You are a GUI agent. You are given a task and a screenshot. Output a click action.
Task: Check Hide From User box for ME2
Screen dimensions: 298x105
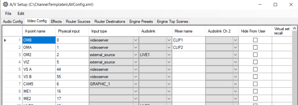pos(255,99)
